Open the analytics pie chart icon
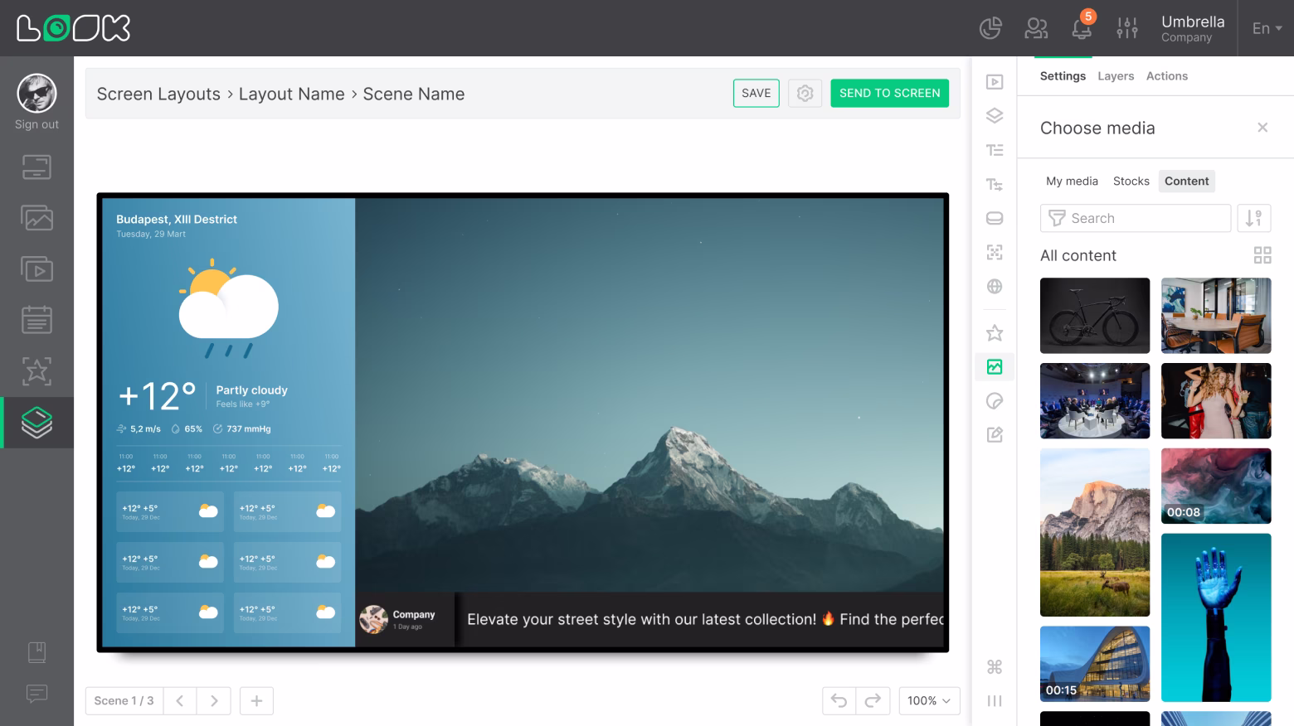This screenshot has width=1294, height=726. [990, 28]
